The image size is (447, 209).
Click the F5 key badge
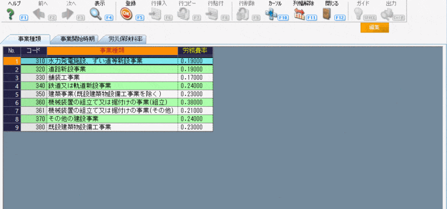[x=139, y=18]
